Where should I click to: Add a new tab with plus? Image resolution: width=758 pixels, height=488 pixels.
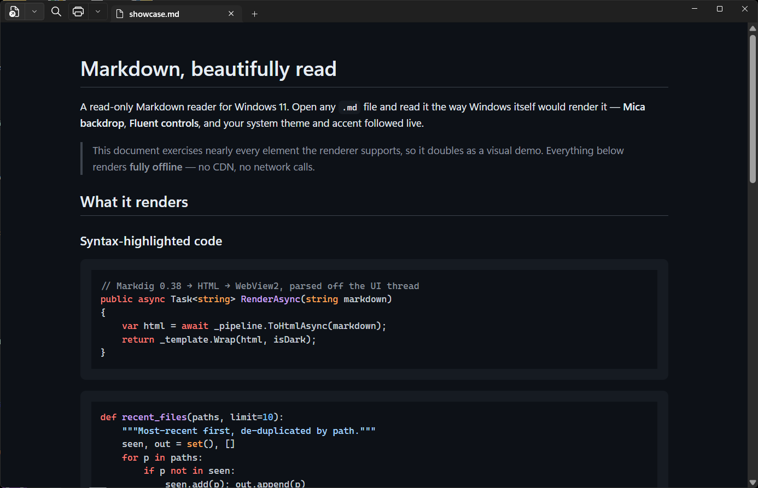[x=254, y=14]
